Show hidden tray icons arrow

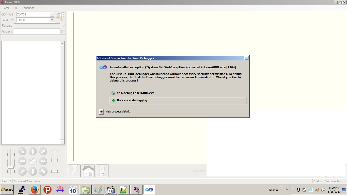tap(293, 189)
